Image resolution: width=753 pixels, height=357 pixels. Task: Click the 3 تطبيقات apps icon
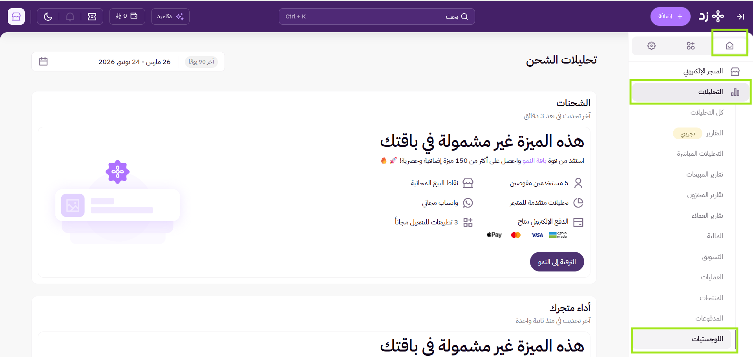(x=468, y=222)
